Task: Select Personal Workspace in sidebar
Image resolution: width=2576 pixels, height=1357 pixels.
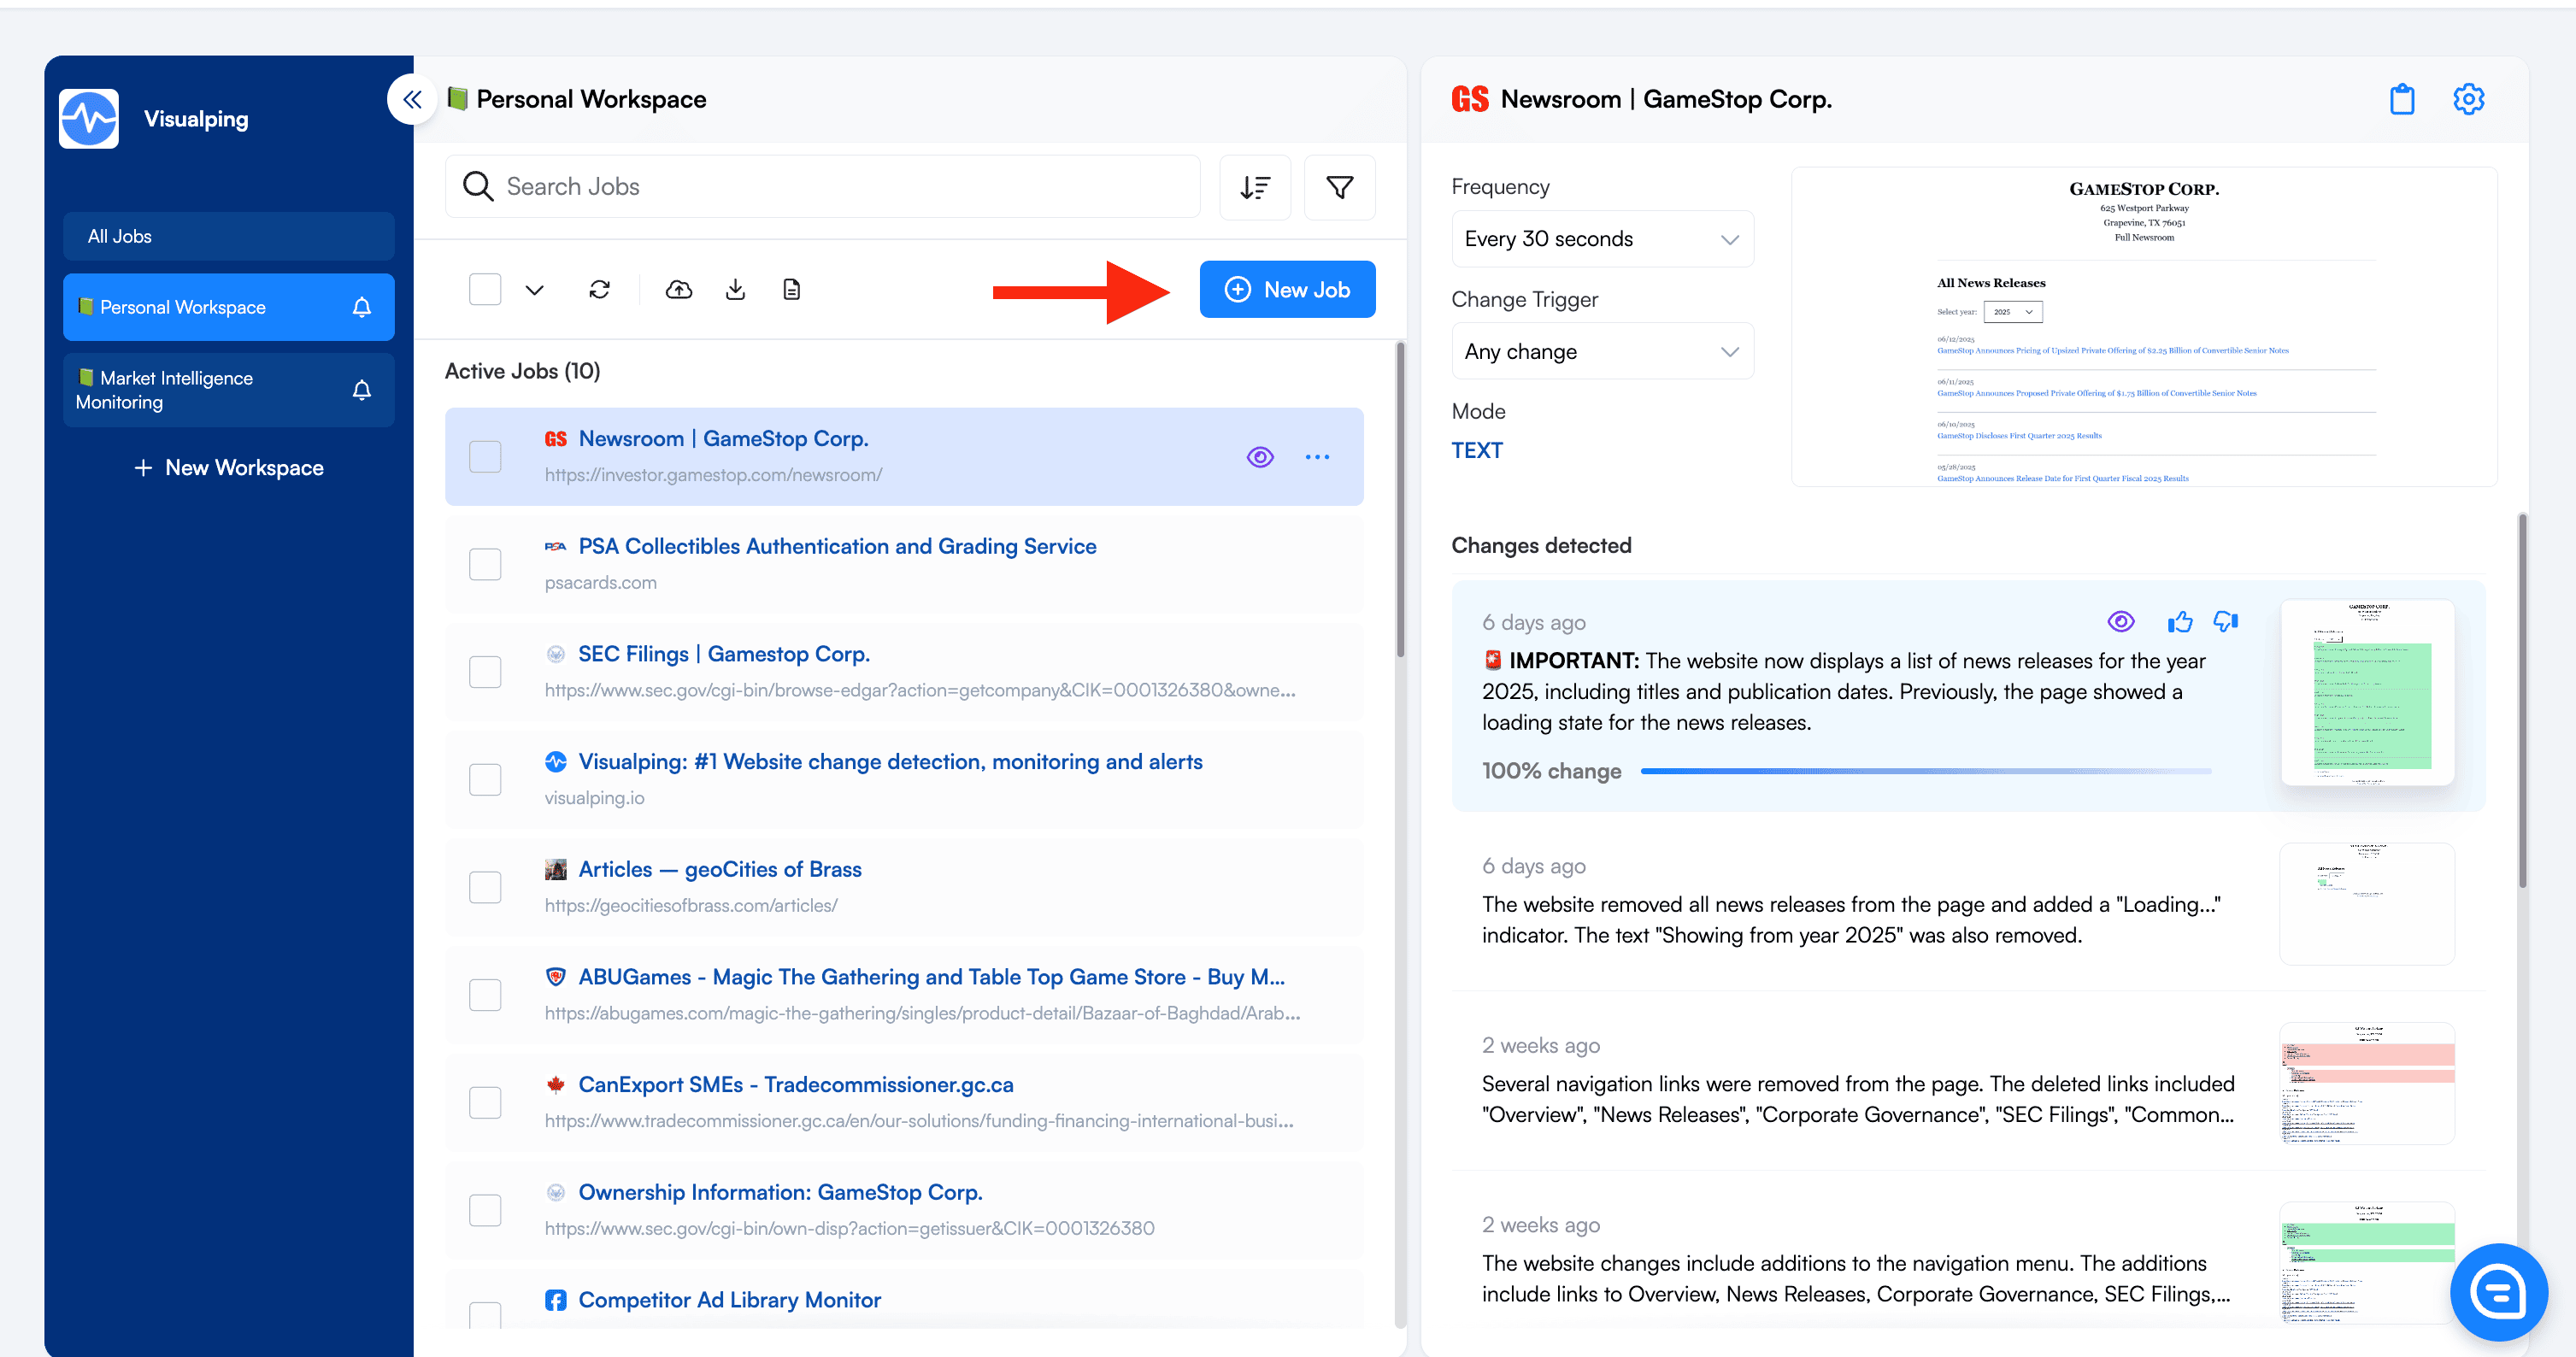Action: click(229, 308)
